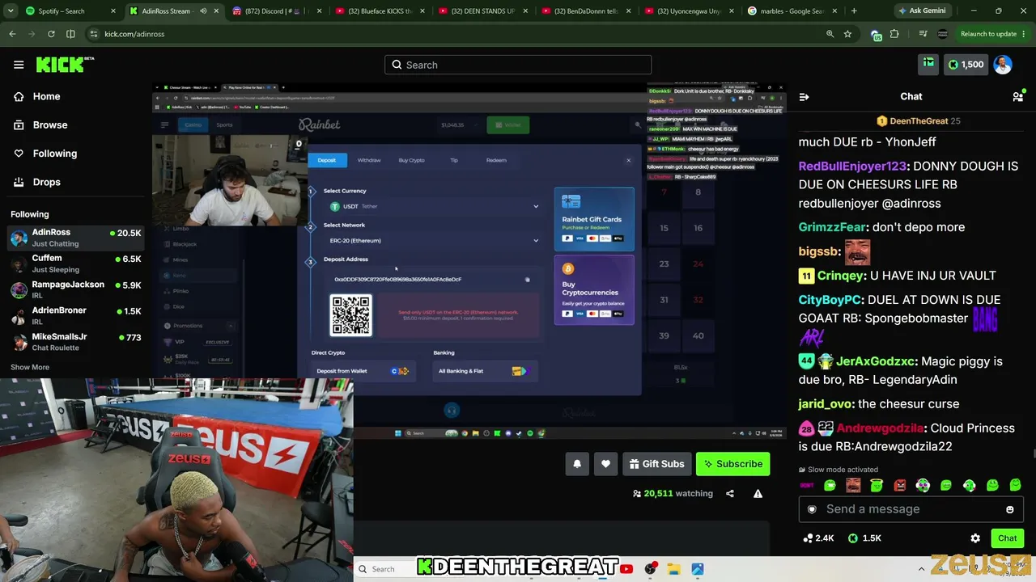This screenshot has width=1036, height=582.
Task: Click the Send a message chat input
Action: 911,509
